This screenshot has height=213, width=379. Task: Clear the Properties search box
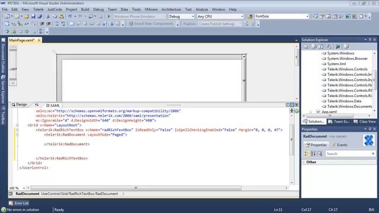[x=373, y=154]
